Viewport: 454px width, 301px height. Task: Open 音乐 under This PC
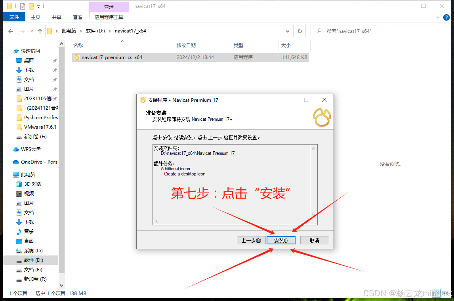click(x=29, y=232)
